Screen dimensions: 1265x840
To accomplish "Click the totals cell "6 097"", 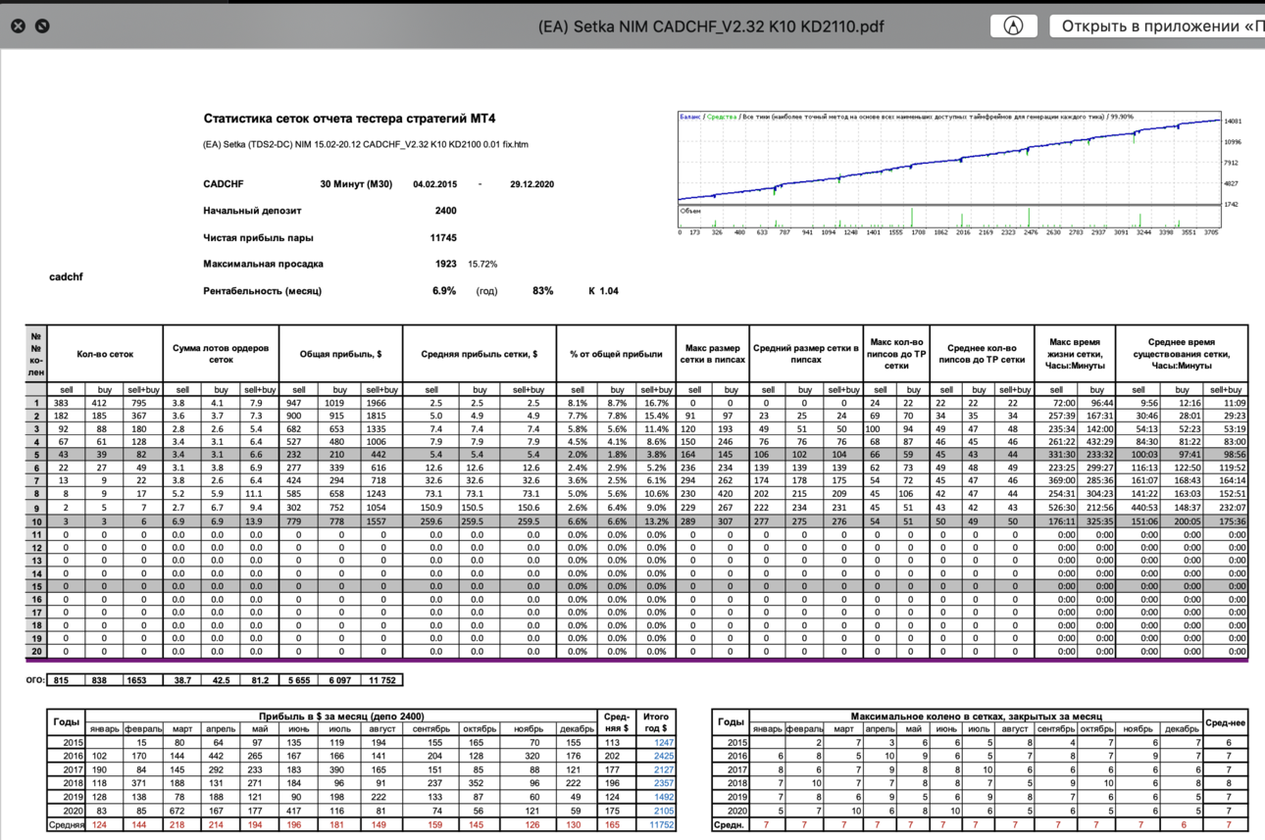I will (x=340, y=679).
